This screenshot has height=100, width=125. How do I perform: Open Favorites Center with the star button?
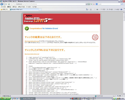(x=4, y=9)
